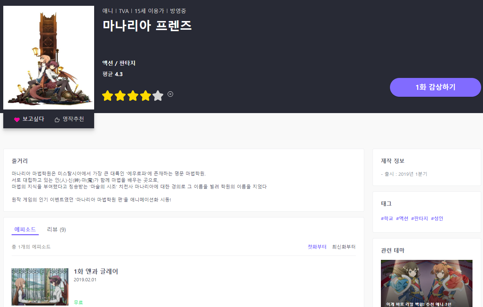Toggle the thumbs-up 명작추천 button
This screenshot has width=483, height=307.
(x=69, y=119)
